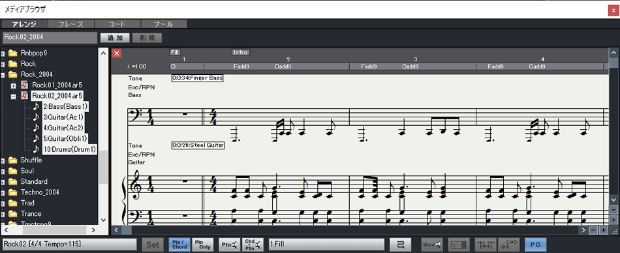Toggle the Chd Ptn speaker audition icon
Screen dimensions: 620x253
[253, 245]
